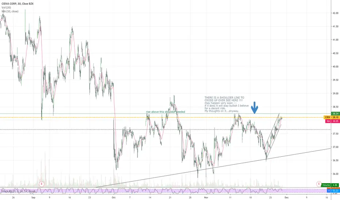
Task: Click the 40.50 price axis label
Action: [x=335, y=53]
